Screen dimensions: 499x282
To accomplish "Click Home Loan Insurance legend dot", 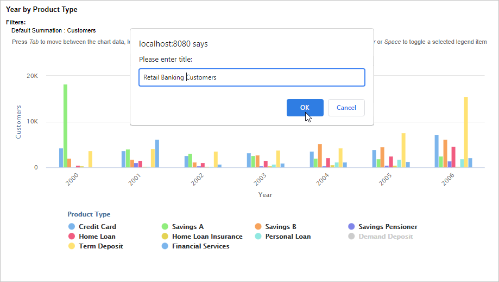I will [165, 237].
